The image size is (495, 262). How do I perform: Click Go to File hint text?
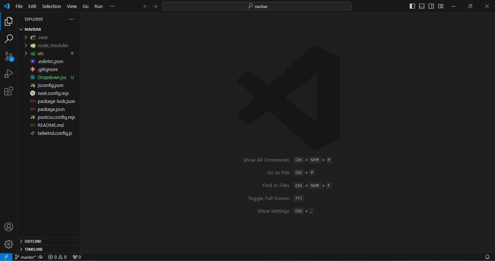tap(279, 172)
